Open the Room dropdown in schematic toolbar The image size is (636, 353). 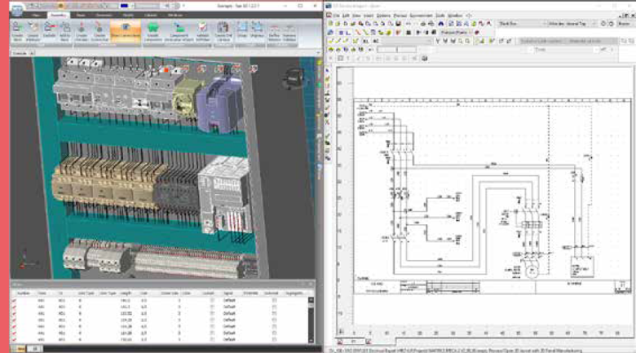coord(625,24)
